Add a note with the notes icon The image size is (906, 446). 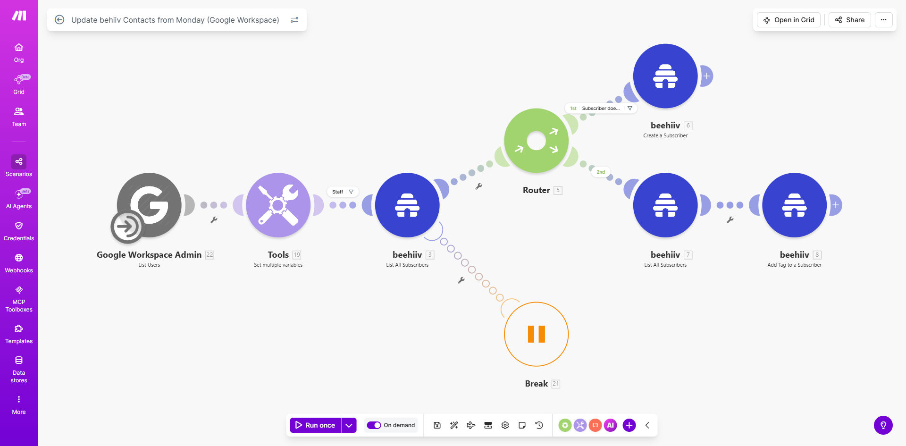(x=522, y=425)
